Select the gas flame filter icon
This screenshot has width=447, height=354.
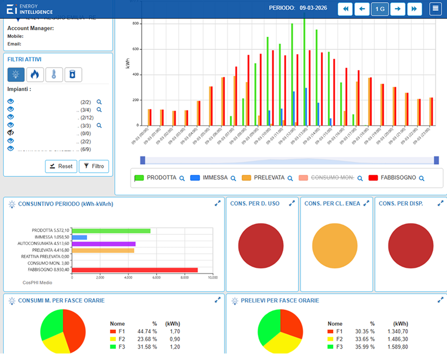coord(35,75)
